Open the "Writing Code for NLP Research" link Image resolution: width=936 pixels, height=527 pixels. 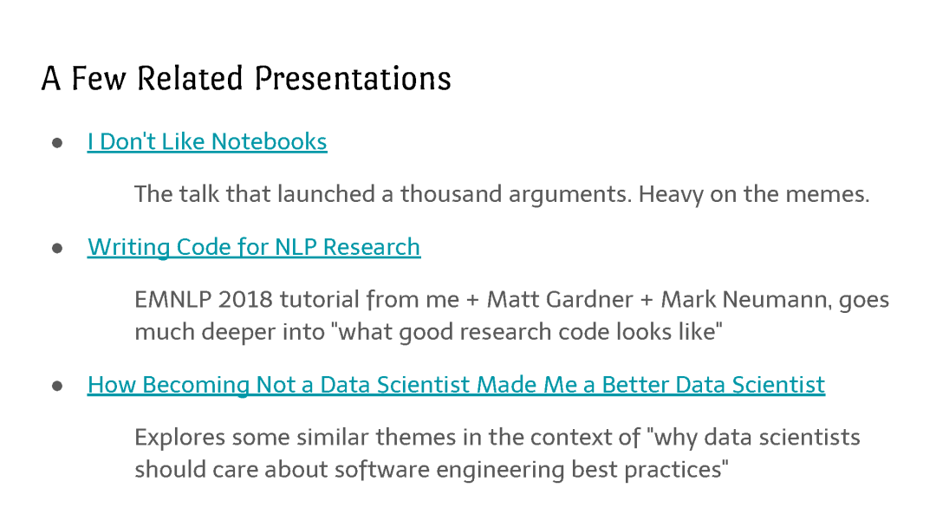tap(254, 248)
